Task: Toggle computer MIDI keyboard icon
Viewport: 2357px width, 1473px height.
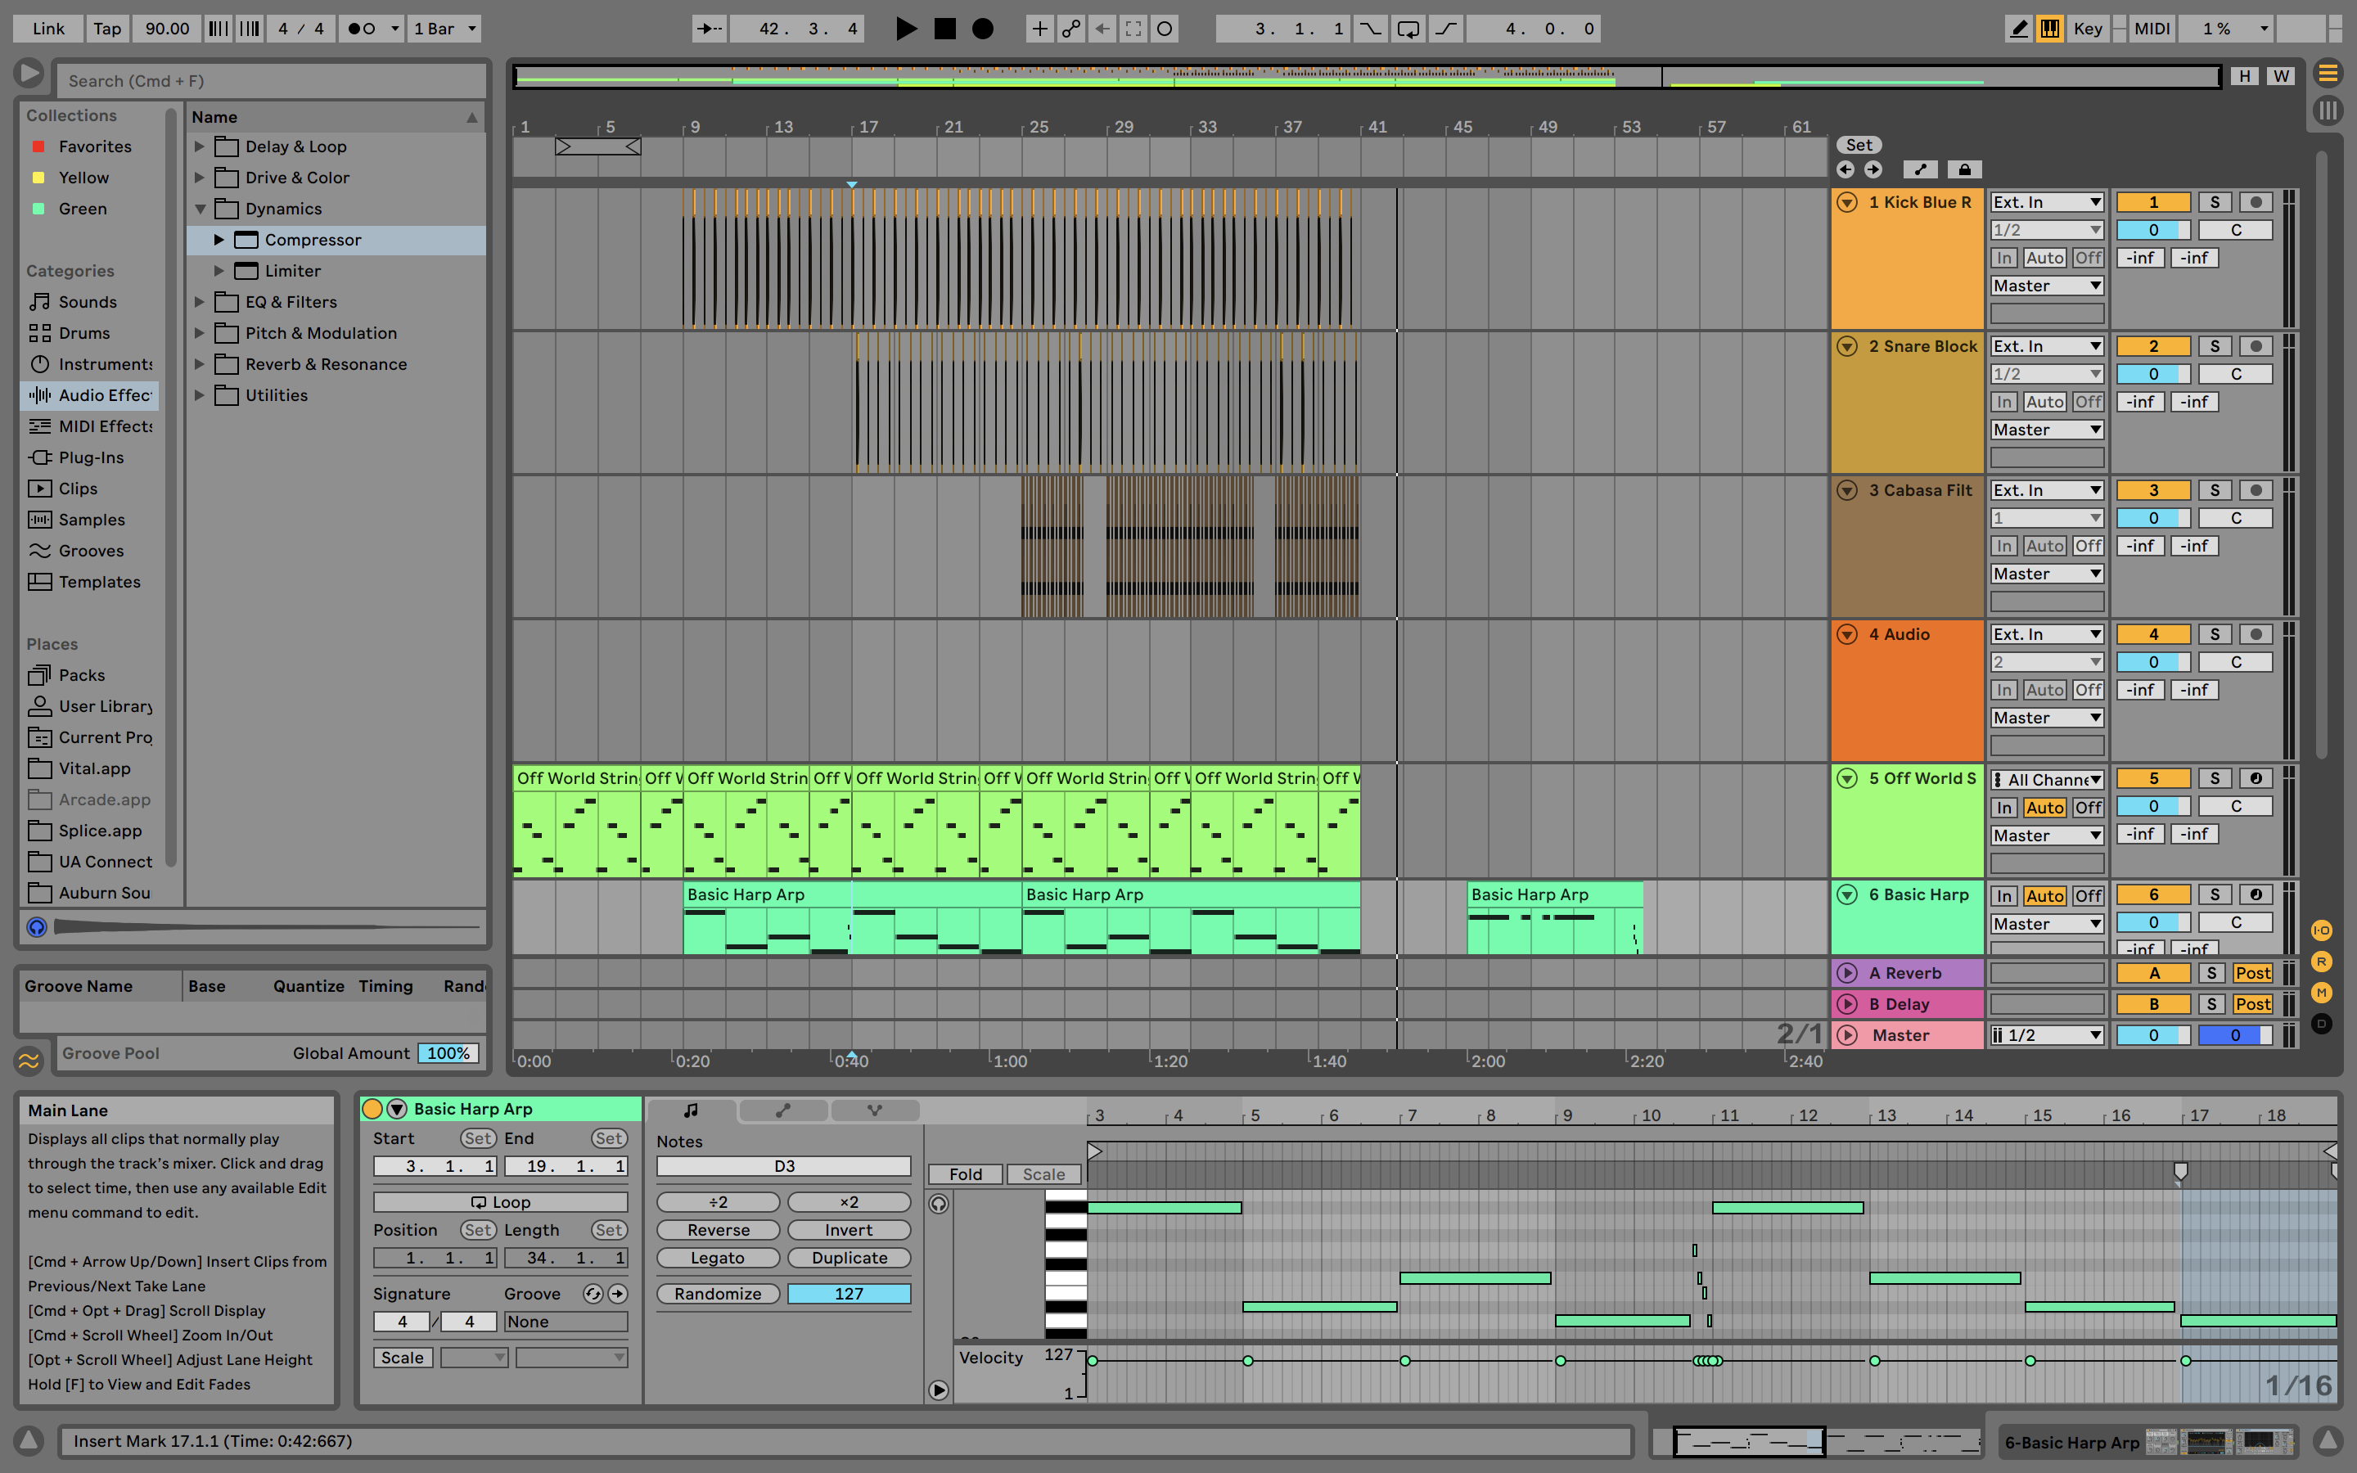Action: click(2049, 29)
